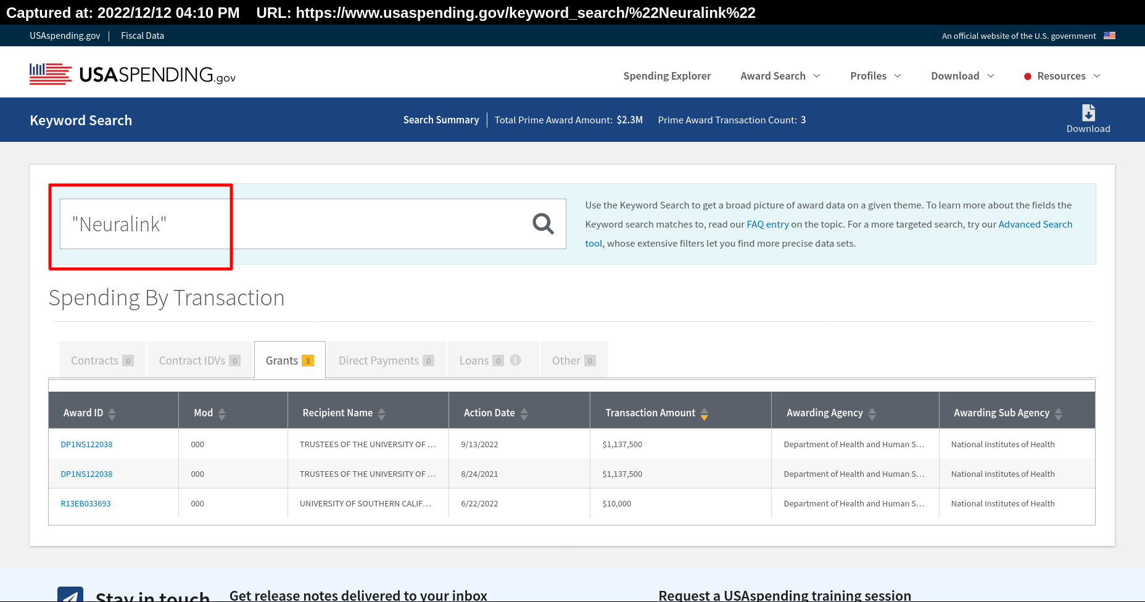Open the Advanced Search tool link
Viewport: 1145px width, 602px height.
point(1035,225)
